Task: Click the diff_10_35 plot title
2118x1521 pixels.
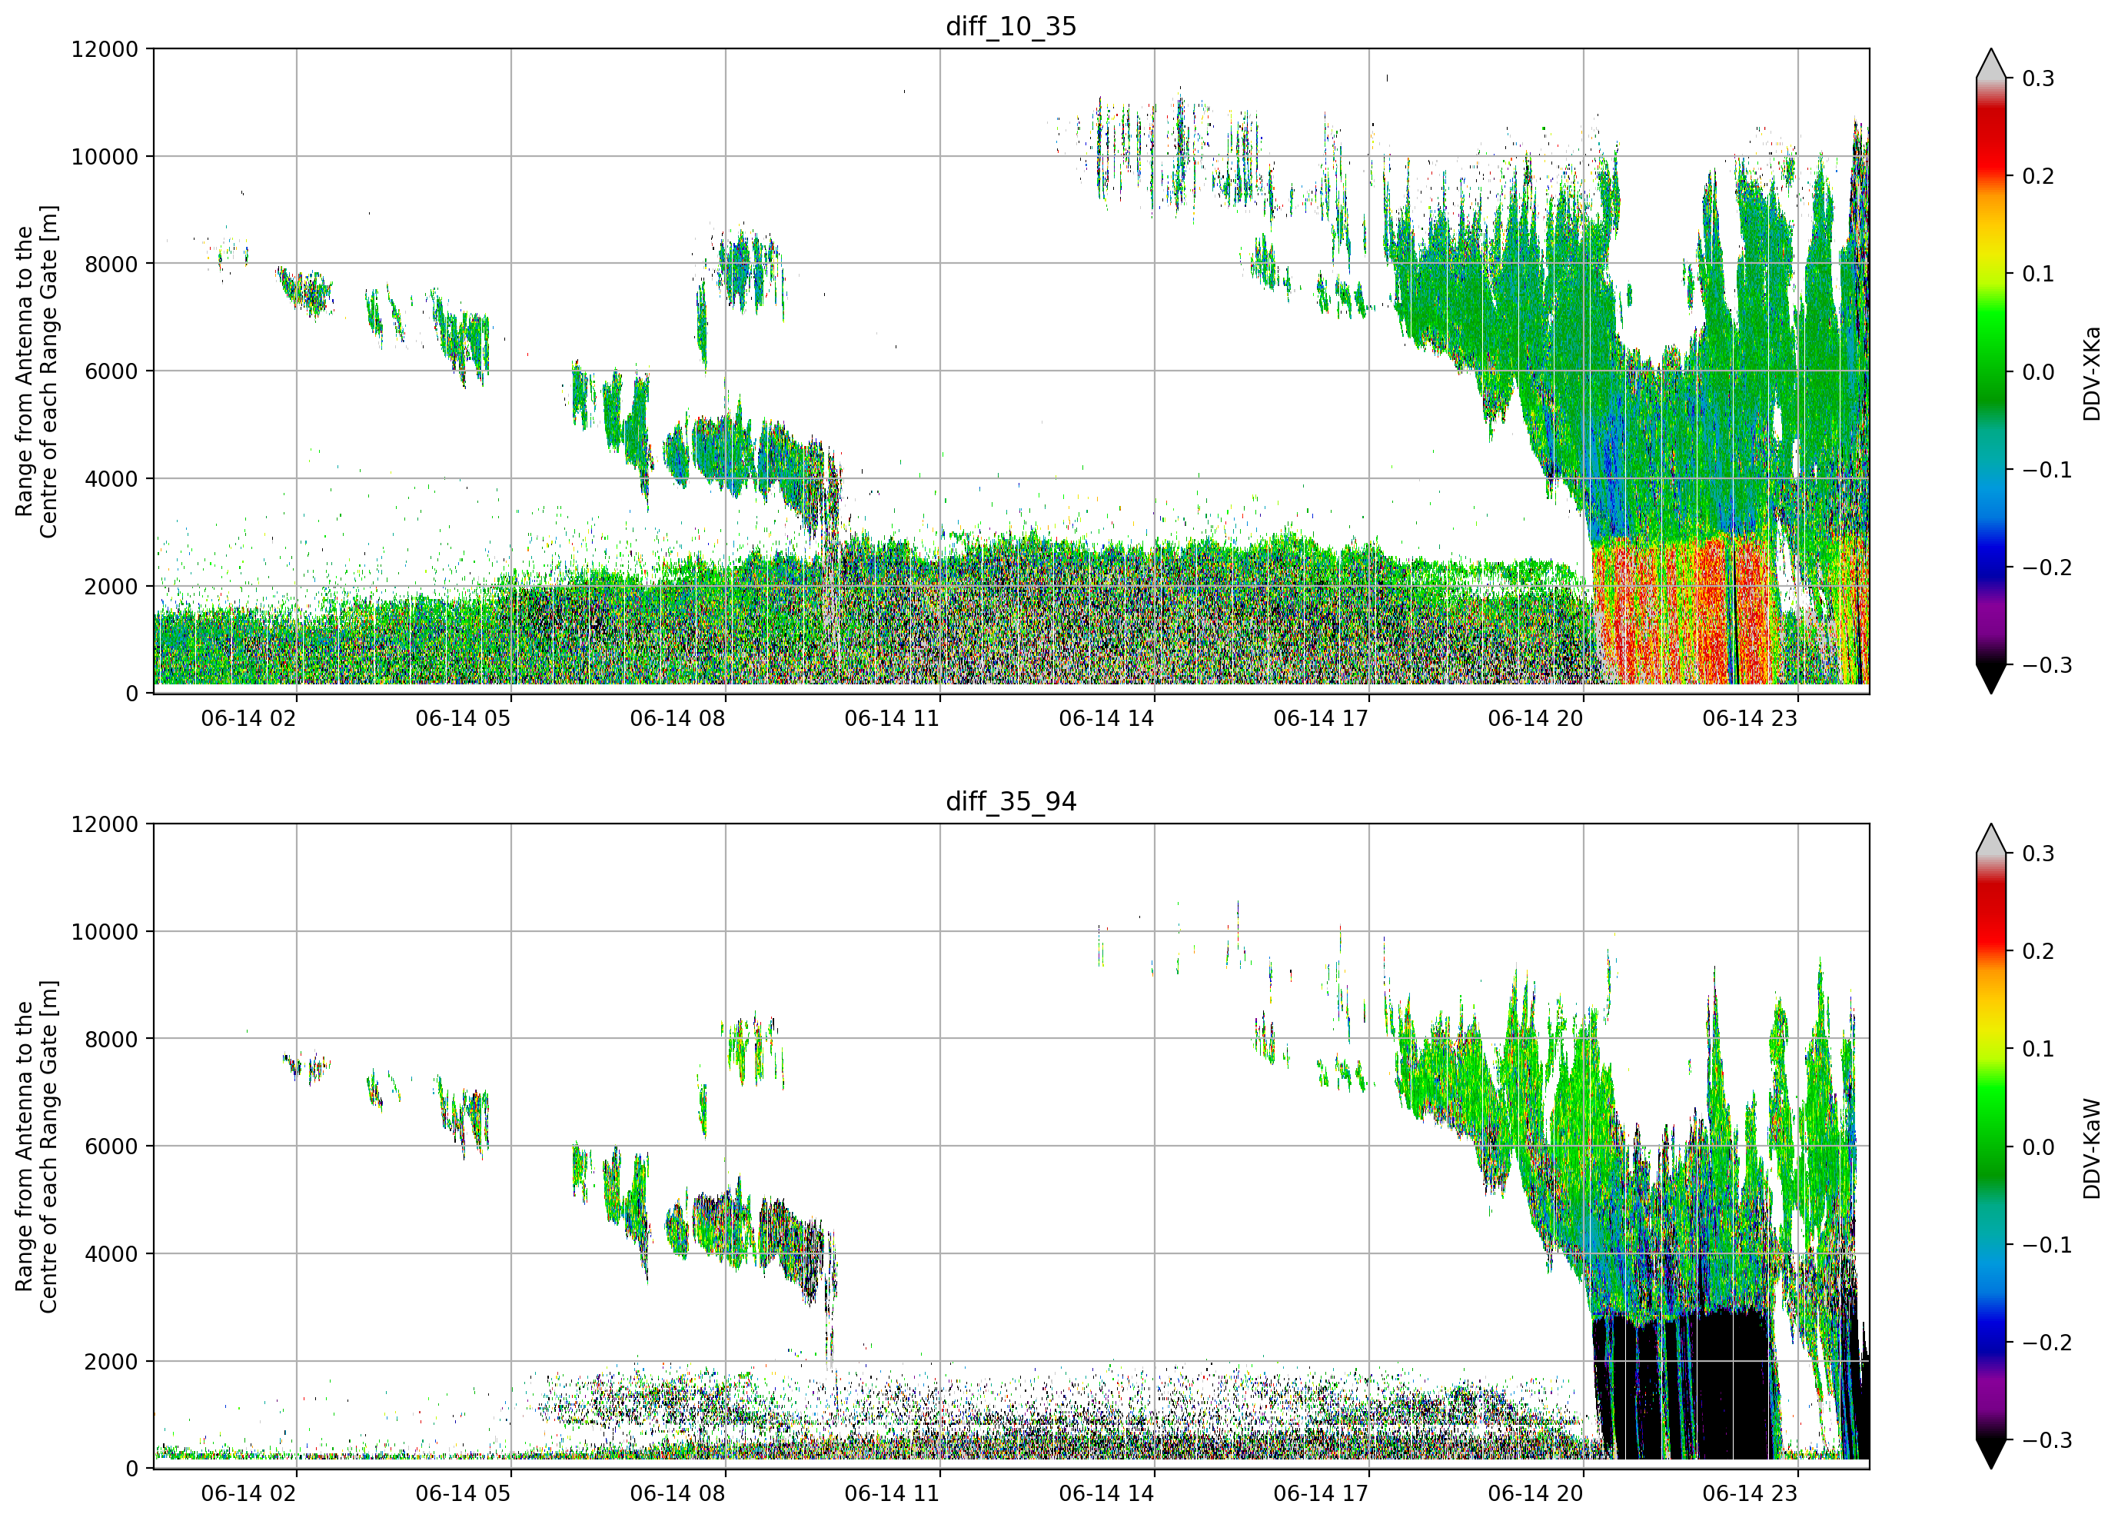Action: (1010, 26)
